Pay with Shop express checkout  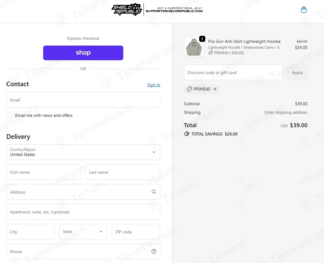pyautogui.click(x=83, y=53)
